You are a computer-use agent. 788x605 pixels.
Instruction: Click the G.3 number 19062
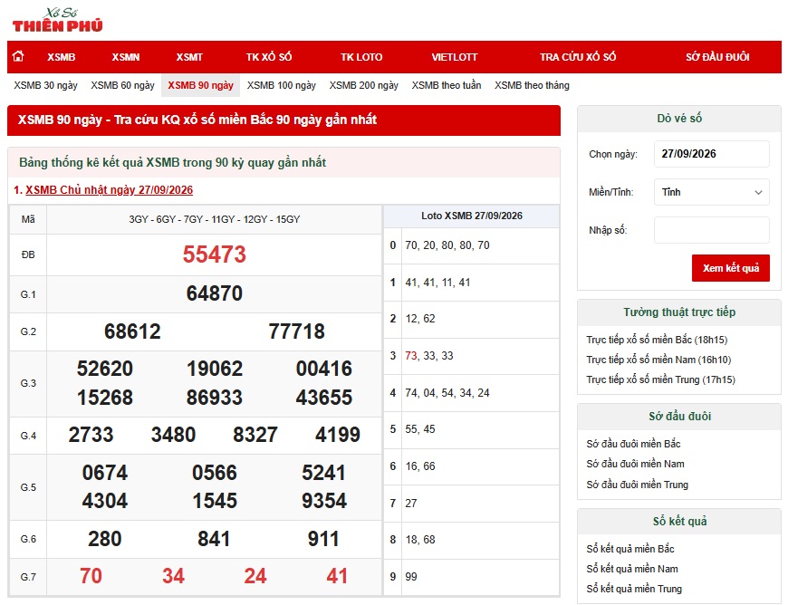click(215, 369)
